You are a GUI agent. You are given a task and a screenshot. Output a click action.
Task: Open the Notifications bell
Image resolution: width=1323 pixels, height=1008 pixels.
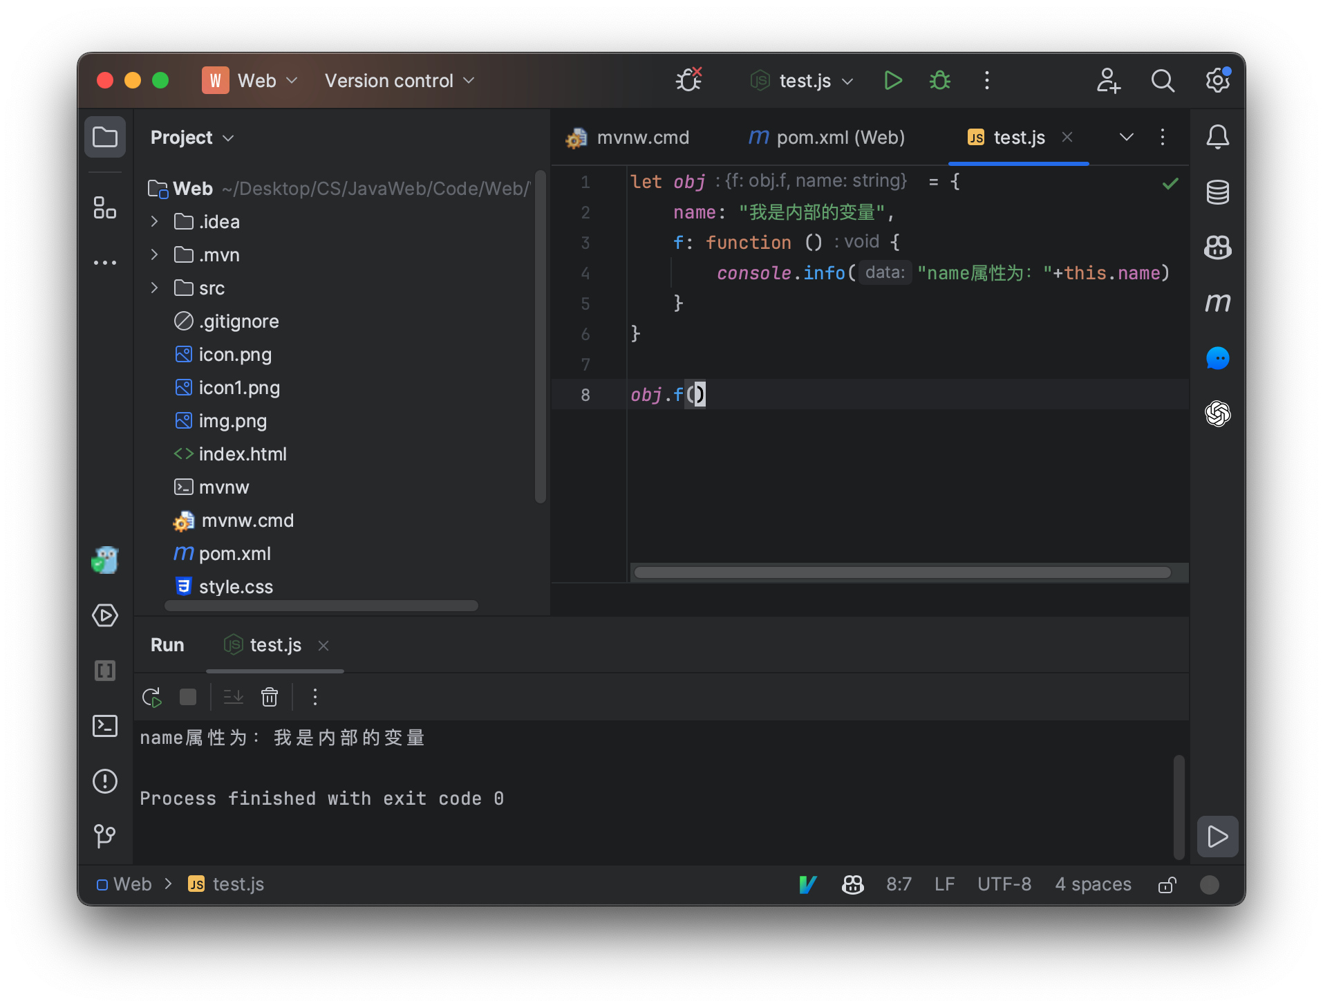(1217, 137)
